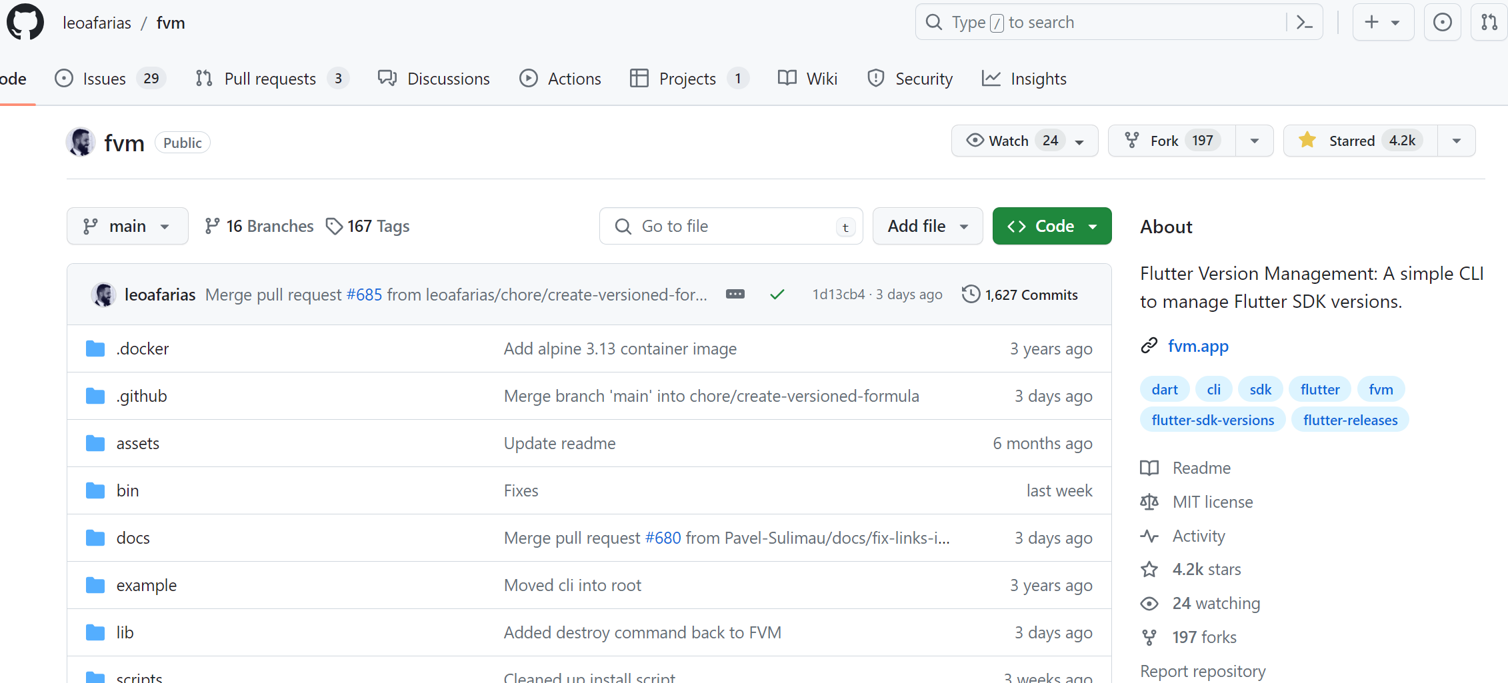
Task: Click the commit author avatar
Action: coord(103,295)
